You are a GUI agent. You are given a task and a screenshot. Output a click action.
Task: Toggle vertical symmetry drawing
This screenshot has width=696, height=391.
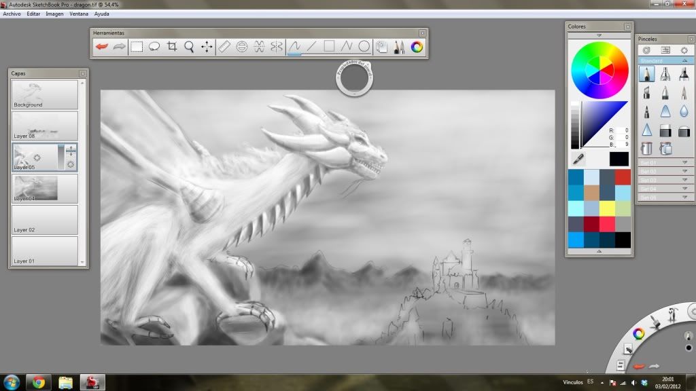coord(277,47)
